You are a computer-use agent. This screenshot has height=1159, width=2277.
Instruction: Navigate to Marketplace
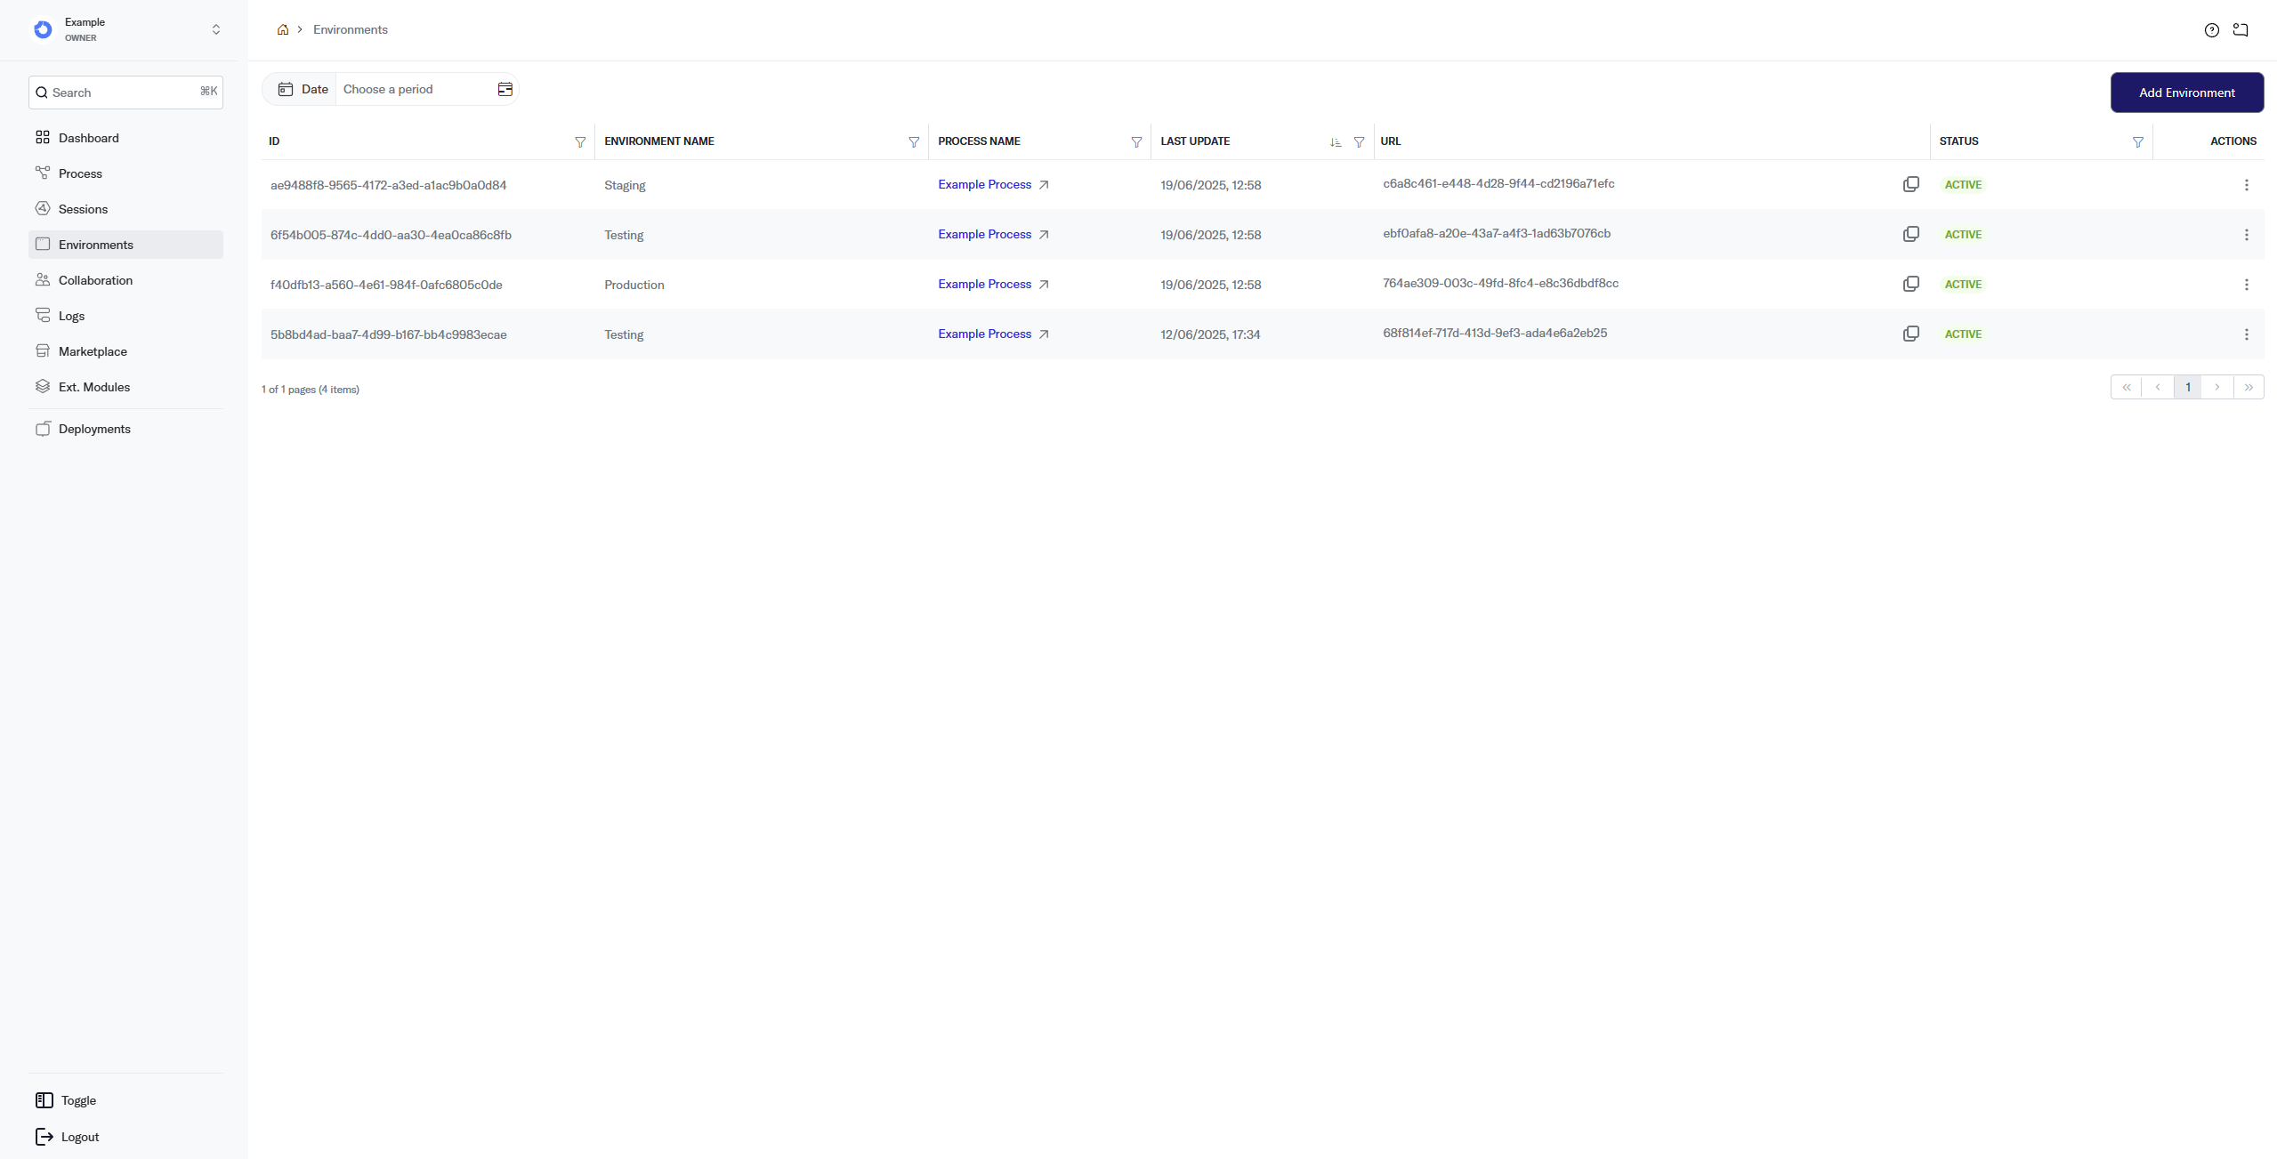(x=125, y=351)
